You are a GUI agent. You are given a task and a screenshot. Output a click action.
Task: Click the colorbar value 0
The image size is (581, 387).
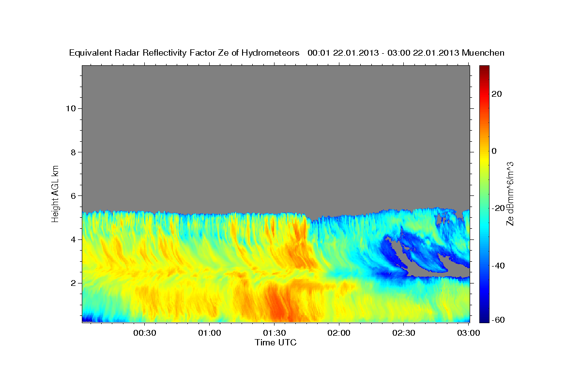pyautogui.click(x=494, y=151)
